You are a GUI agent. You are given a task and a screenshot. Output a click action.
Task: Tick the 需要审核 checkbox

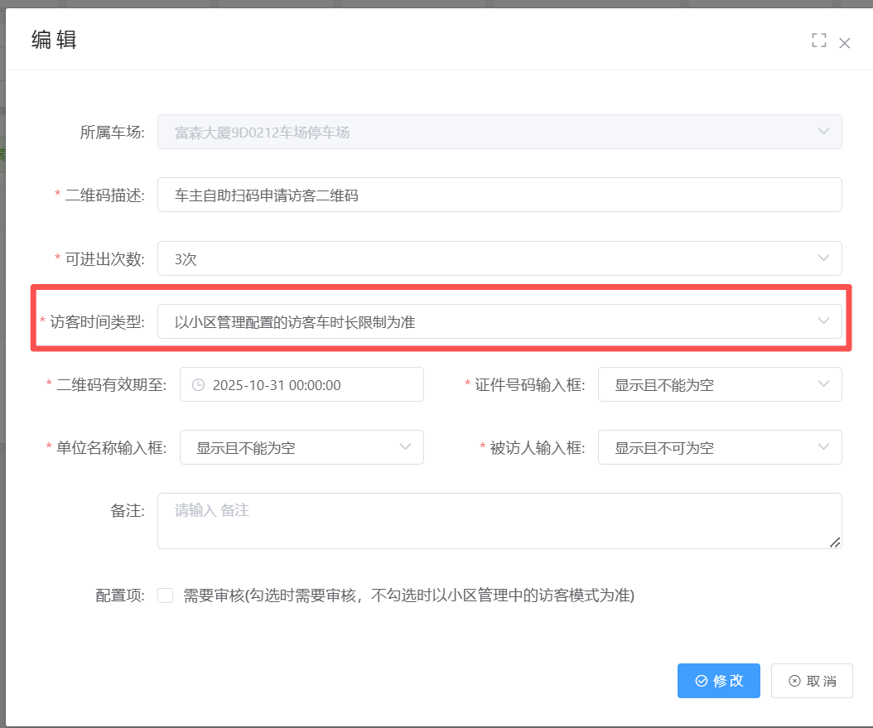coord(166,595)
